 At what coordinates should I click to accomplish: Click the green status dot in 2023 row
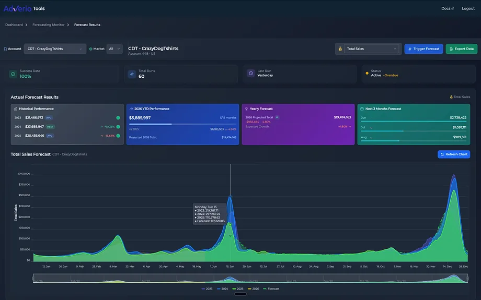[118, 117]
